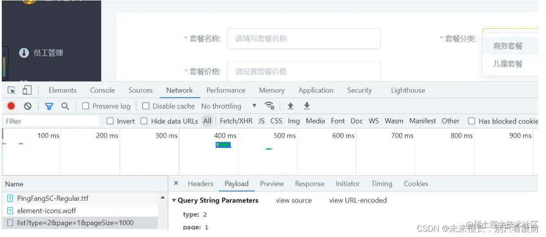546x237 pixels.
Task: Show the Preview tab
Action: click(x=272, y=184)
